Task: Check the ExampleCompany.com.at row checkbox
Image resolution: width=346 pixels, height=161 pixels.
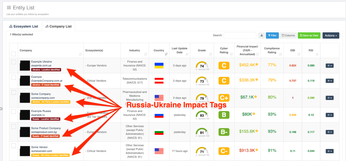Action: point(14,77)
